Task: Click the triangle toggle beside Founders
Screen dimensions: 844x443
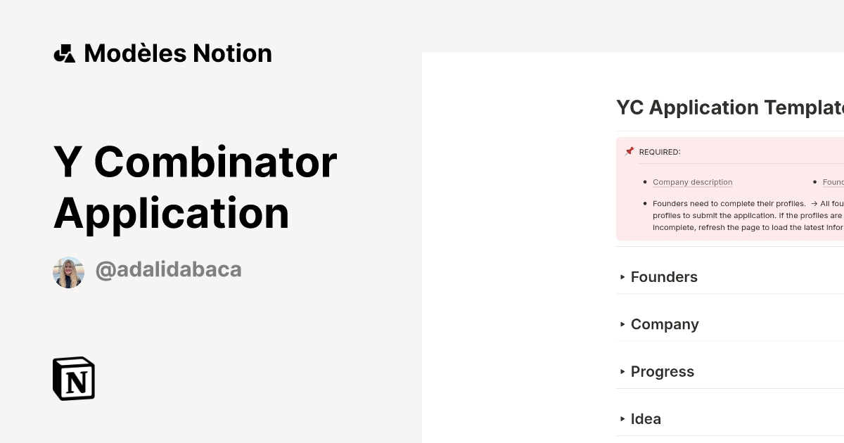Action: (x=622, y=277)
